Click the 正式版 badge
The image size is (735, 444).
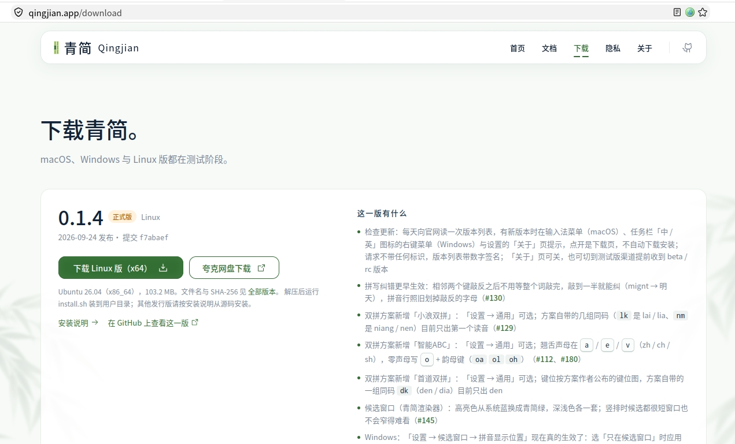click(x=122, y=217)
